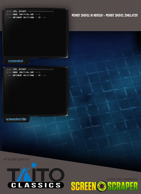Click the Power Shovel Ni Norou game title

pyautogui.click(x=105, y=15)
